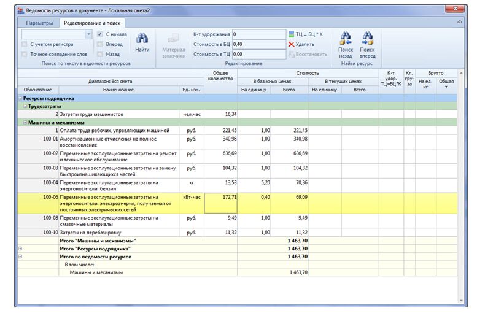Click the Наименование column header
This screenshot has width=477, height=313.
click(x=118, y=90)
